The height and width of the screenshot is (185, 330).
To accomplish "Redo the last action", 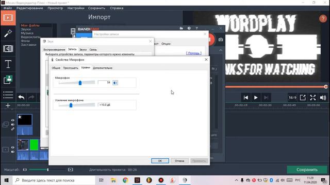I will click(31, 97).
